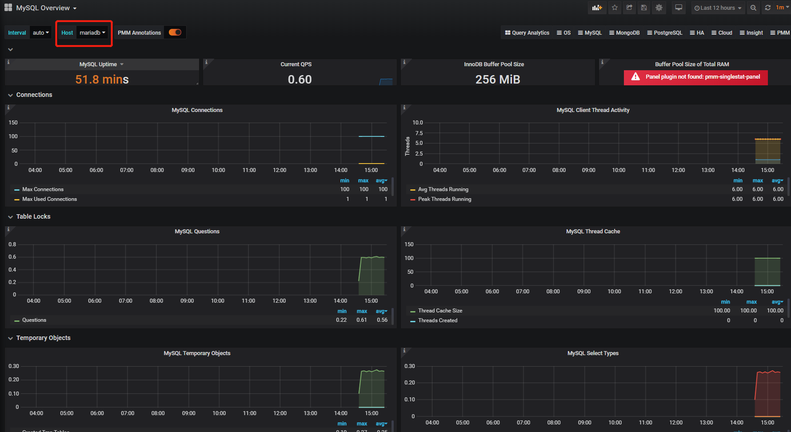Click the MySQL Overview dashboard title
Image resolution: width=791 pixels, height=432 pixels.
(x=43, y=8)
